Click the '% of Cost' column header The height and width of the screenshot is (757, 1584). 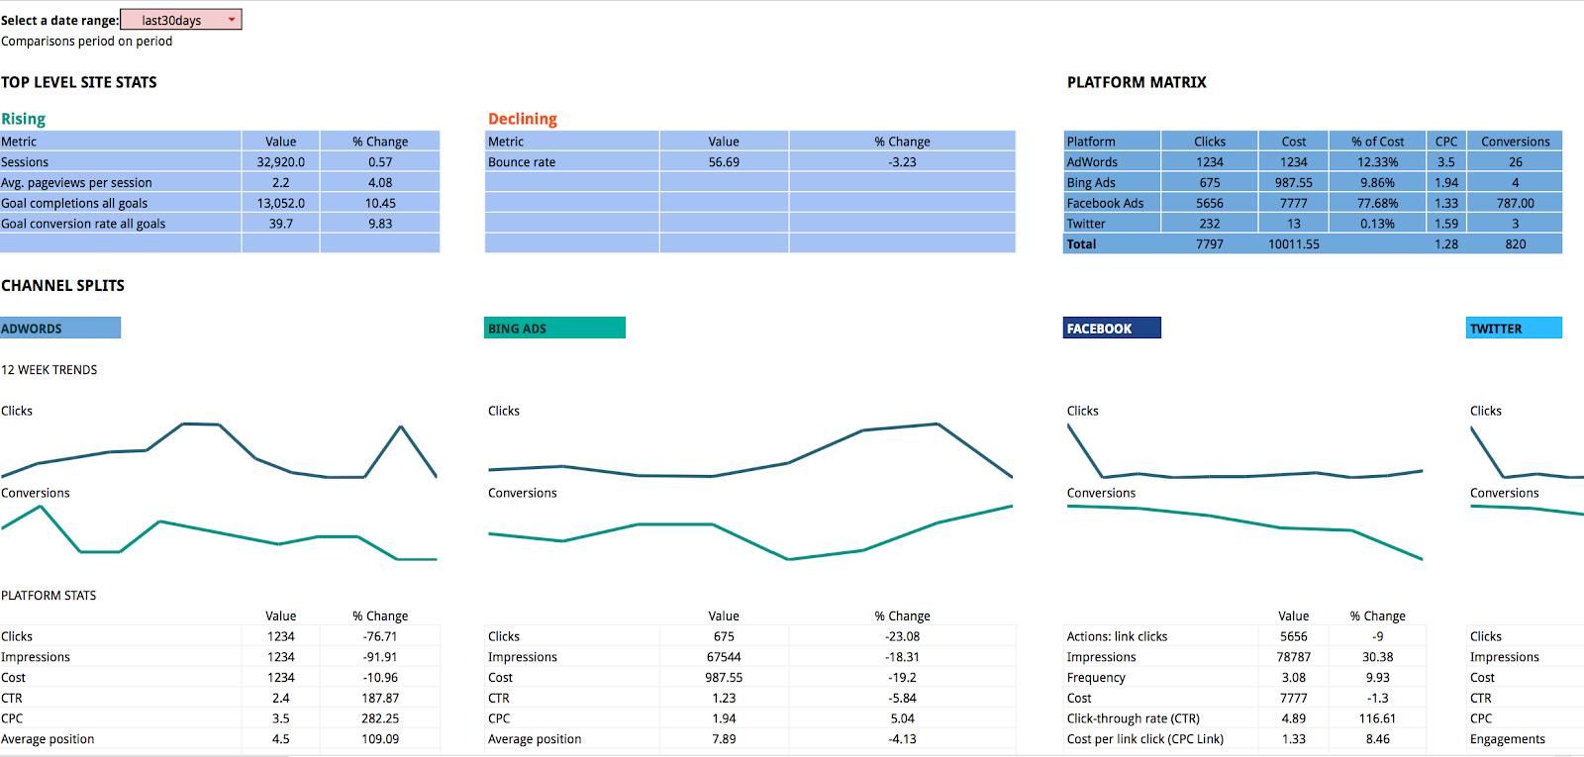[x=1377, y=142]
